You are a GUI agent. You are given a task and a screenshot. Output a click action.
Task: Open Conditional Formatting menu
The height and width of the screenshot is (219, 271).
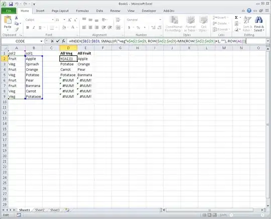pos(174,24)
